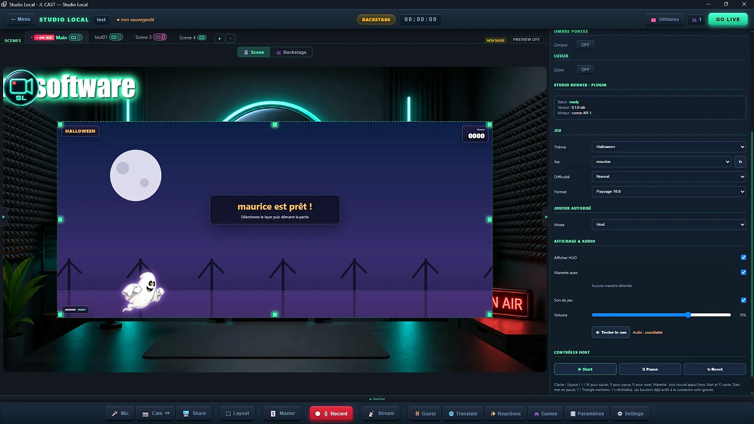Start screen Share from the bottom toolbar
This screenshot has height=424, width=754.
click(x=194, y=413)
